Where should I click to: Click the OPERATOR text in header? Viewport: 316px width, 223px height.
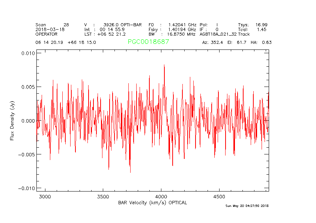(47, 34)
